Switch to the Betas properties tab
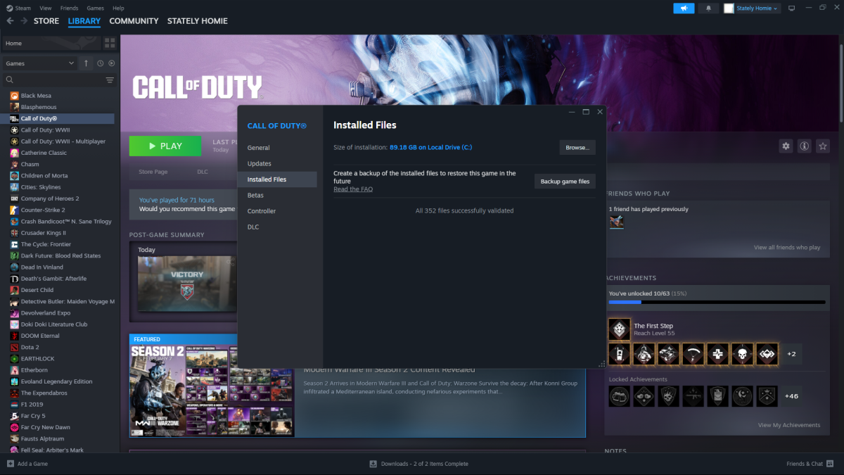Screen dimensions: 844x475 255,195
